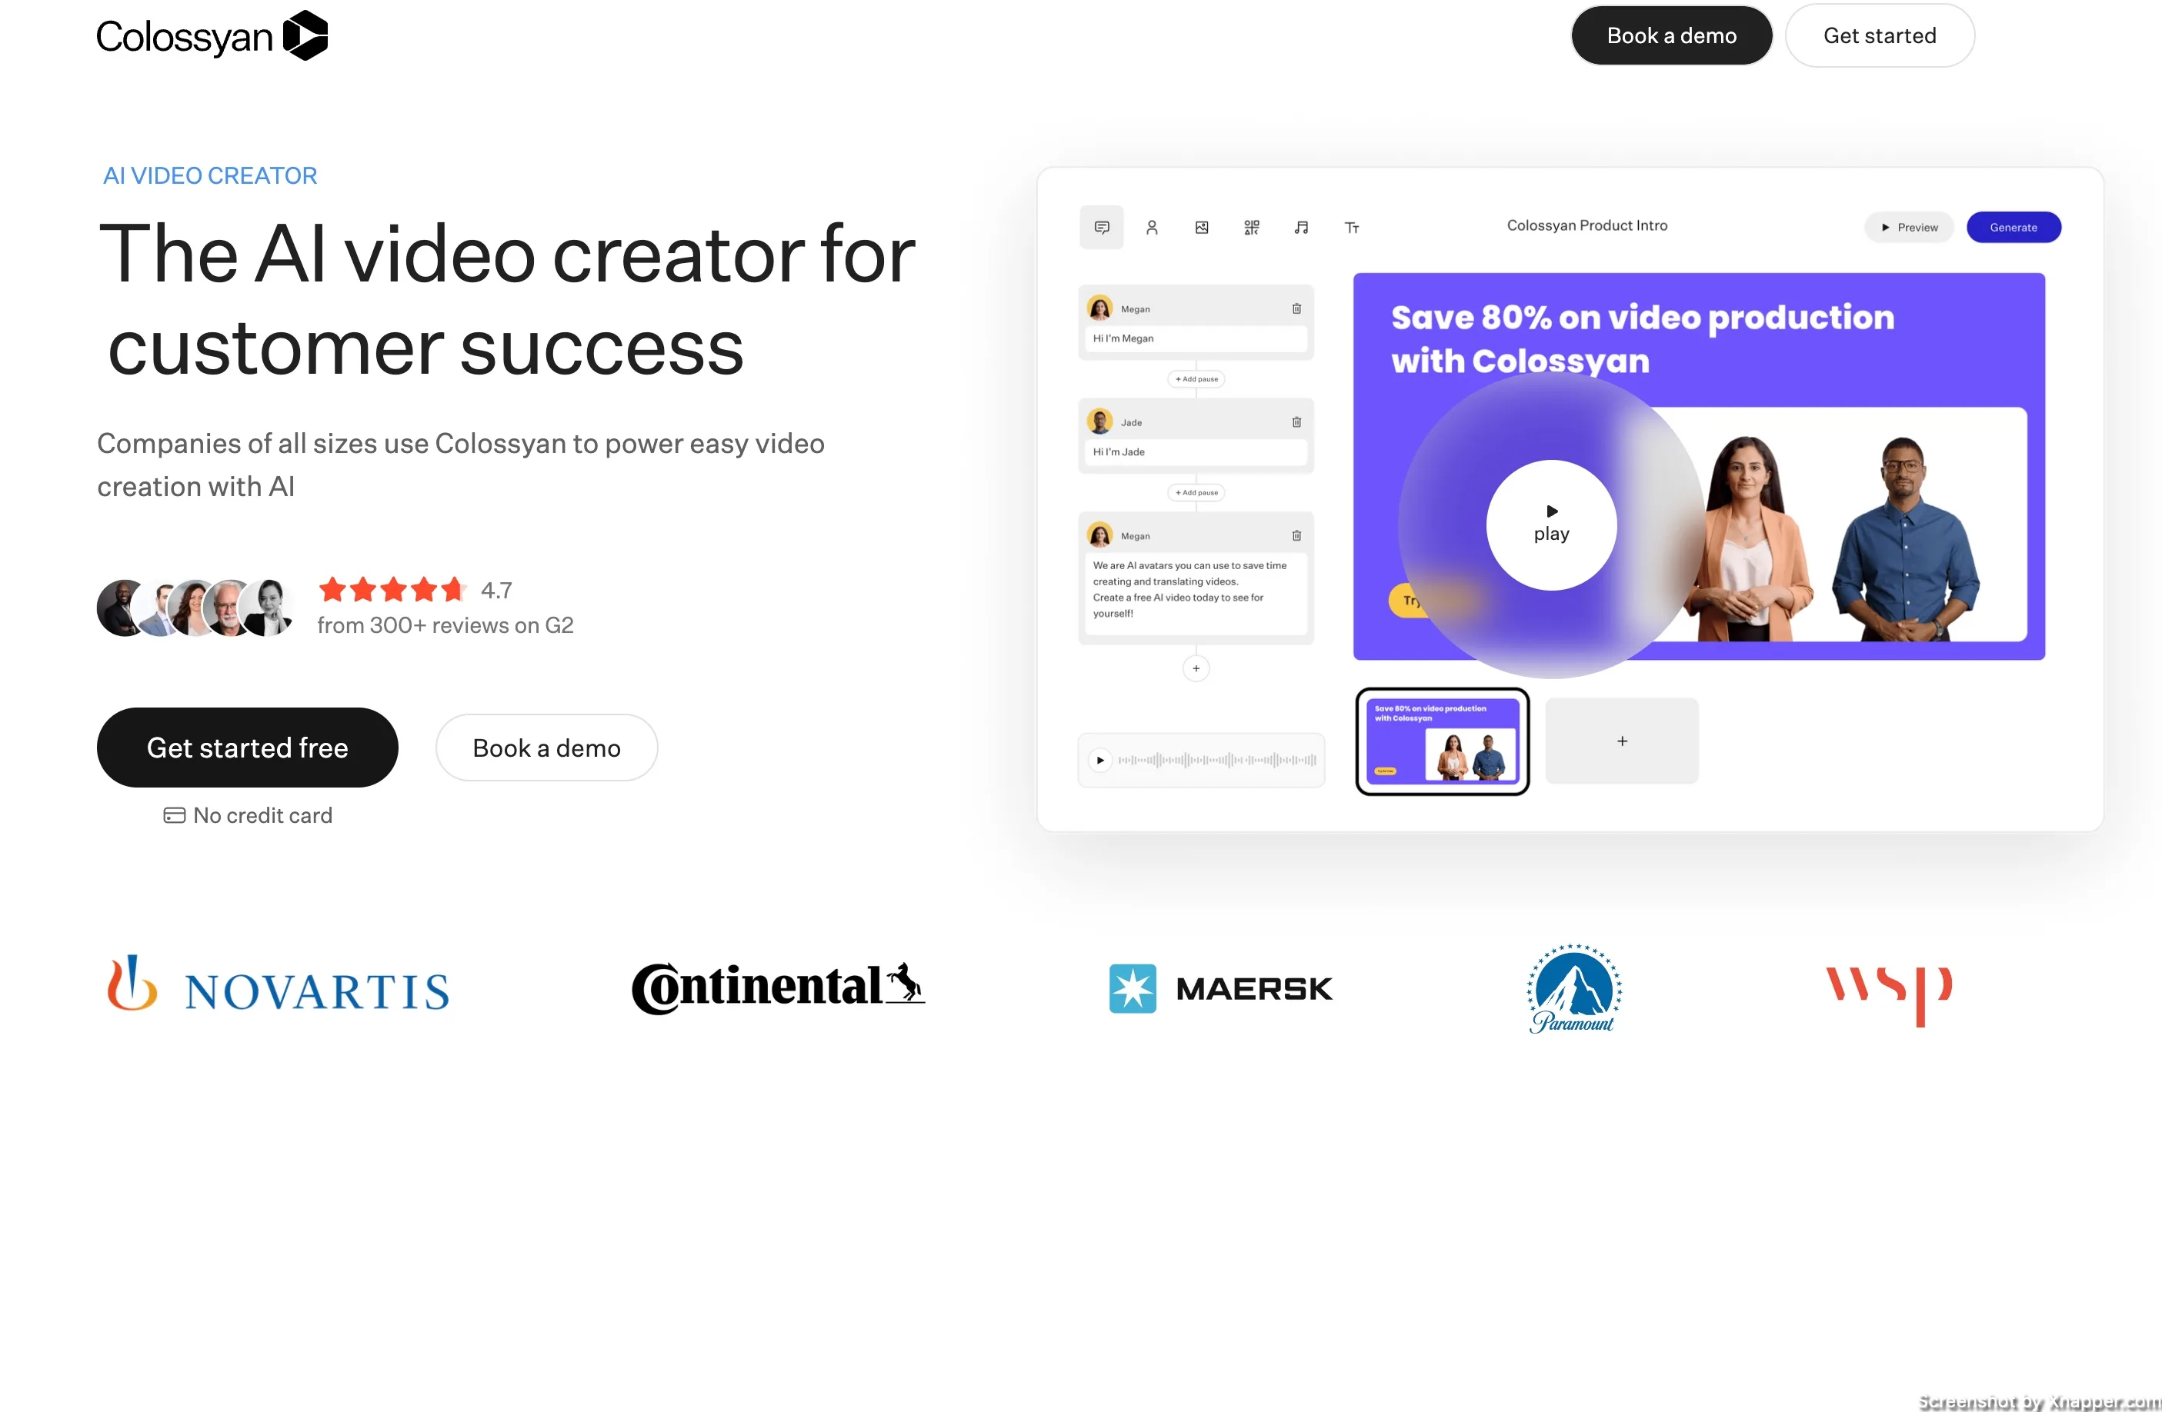The width and height of the screenshot is (2162, 1412).
Task: Click the five-star G2 rating
Action: 392,590
